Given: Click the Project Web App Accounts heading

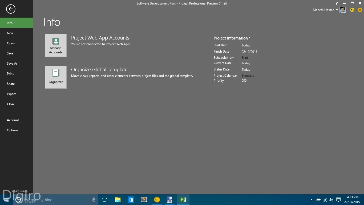Looking at the screenshot, I should point(100,38).
